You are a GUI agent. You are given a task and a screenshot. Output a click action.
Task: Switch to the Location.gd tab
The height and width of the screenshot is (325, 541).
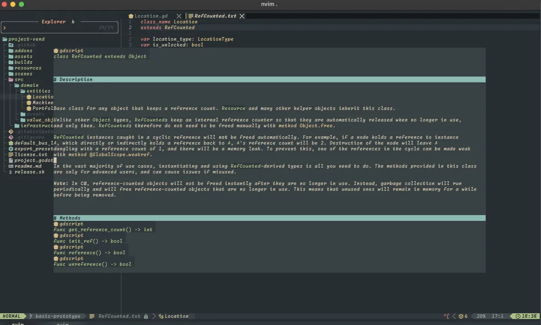[x=152, y=15]
